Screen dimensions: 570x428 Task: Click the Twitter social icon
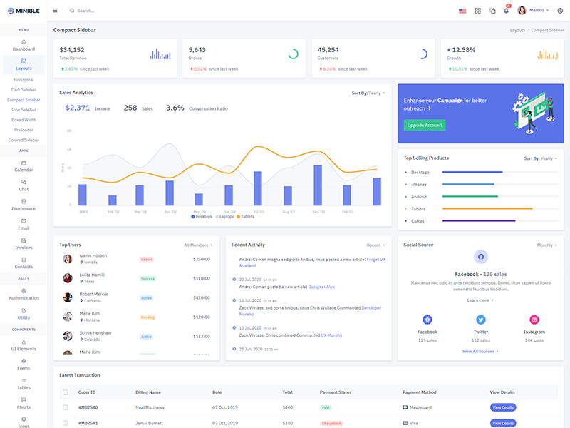click(x=481, y=320)
